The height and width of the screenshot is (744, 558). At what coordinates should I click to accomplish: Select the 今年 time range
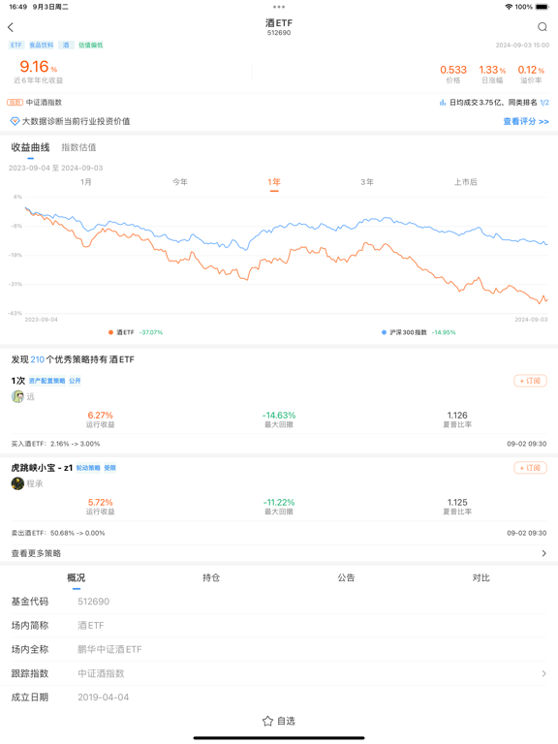(180, 182)
